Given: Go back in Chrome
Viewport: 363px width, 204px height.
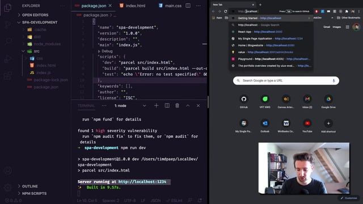Looking at the screenshot, I should [213, 11].
